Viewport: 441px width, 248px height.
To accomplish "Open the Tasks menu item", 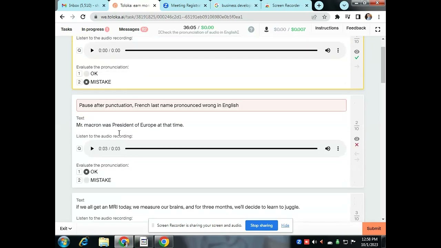I will click(66, 29).
